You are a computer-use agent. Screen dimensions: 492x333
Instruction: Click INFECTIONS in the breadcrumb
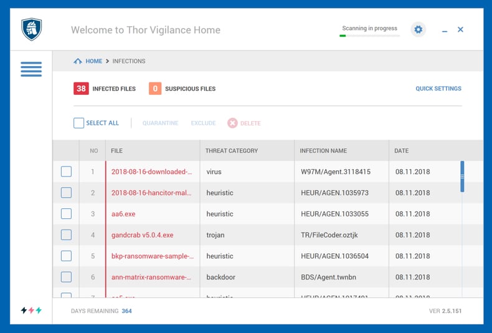(129, 61)
